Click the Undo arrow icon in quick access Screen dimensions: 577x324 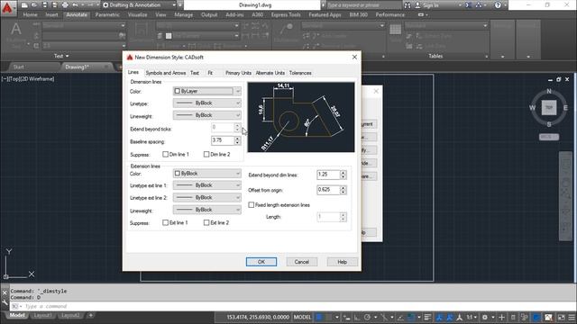(x=76, y=5)
